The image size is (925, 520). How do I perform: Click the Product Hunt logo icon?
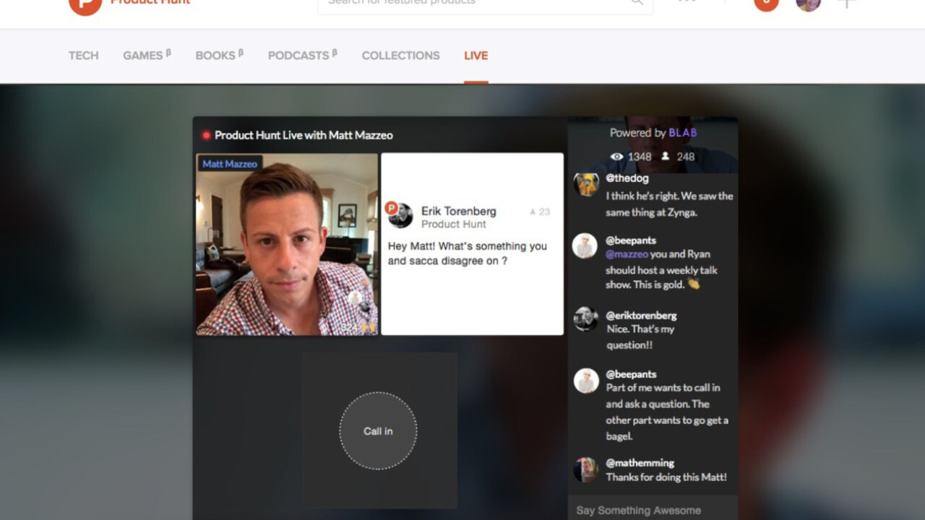[85, 4]
